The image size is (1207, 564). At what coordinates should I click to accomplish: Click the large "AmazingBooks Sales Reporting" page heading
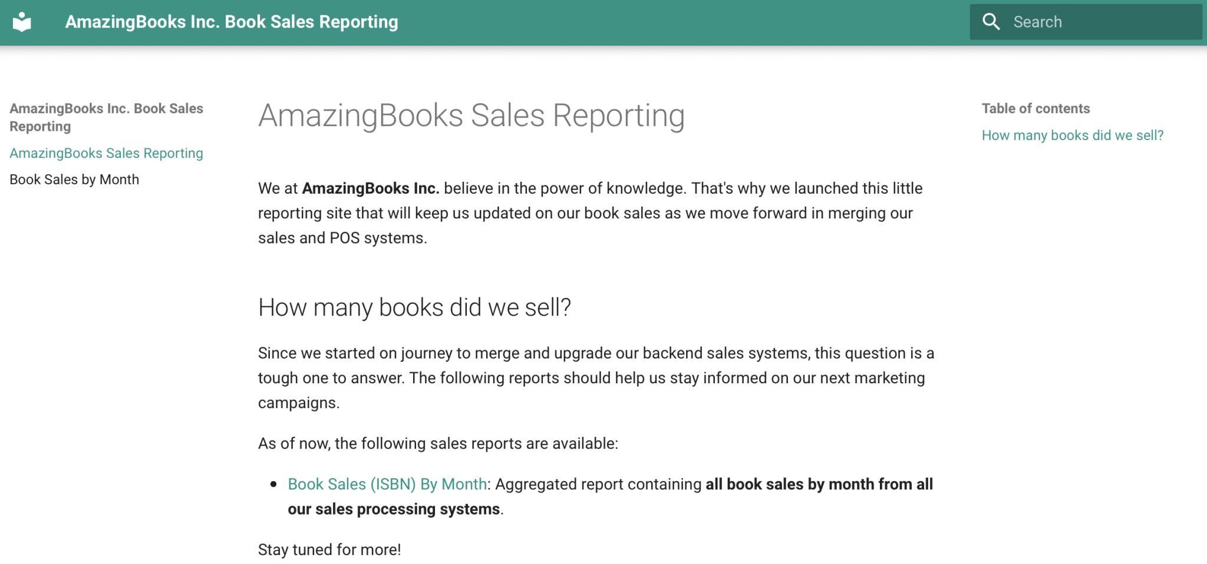pos(471,115)
